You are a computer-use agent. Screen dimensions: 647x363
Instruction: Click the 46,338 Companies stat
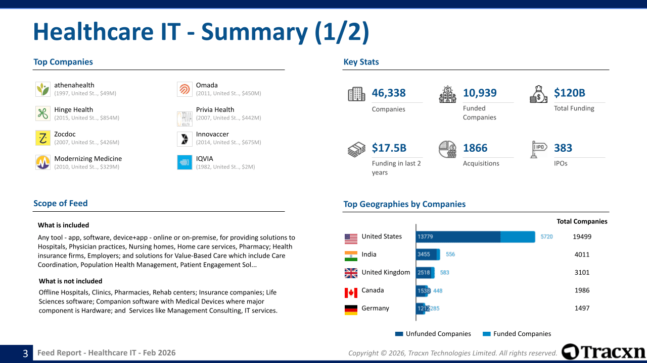389,93
